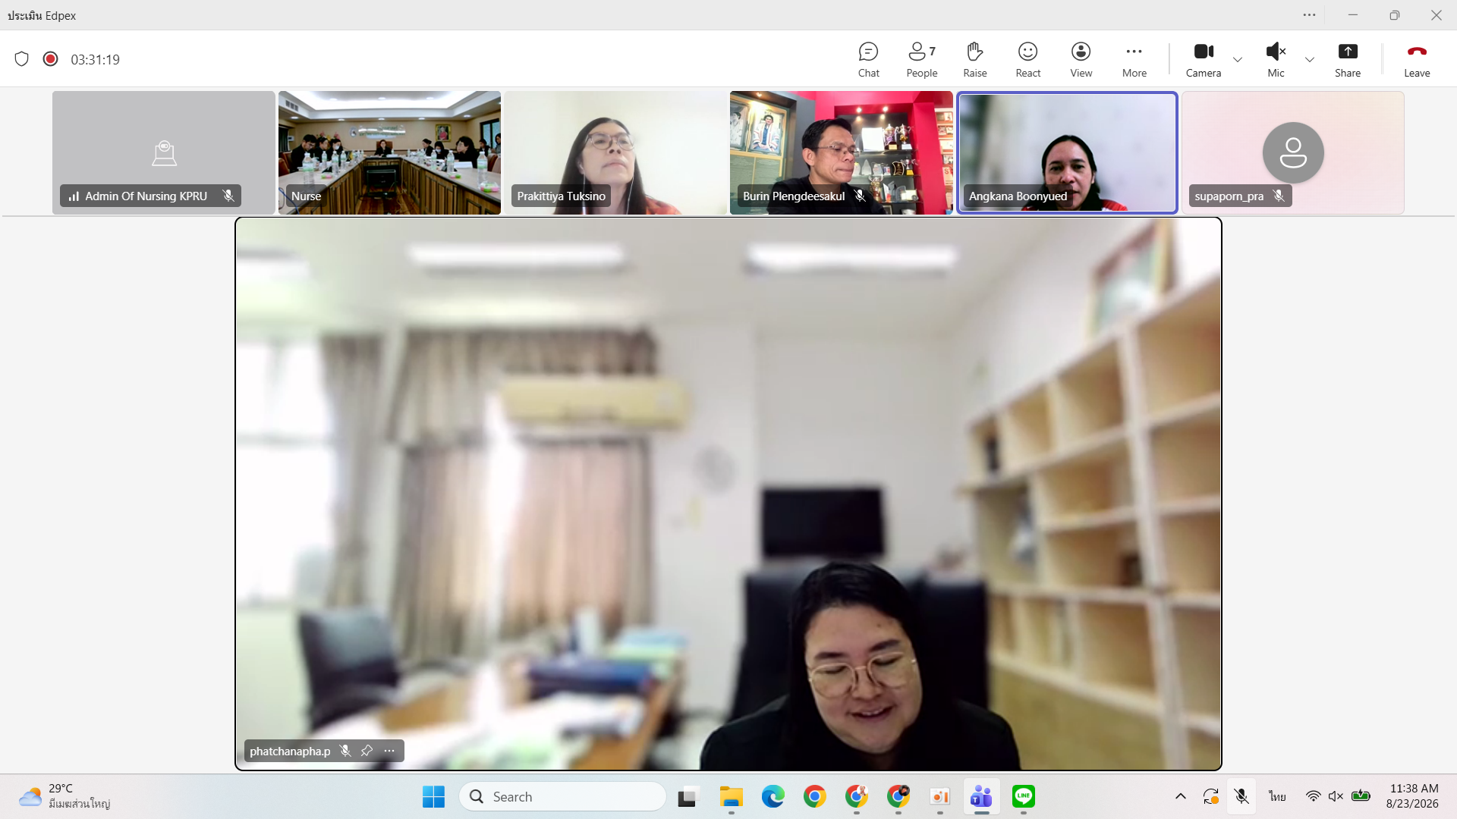
Task: Unmute the Mic button
Action: 1276,59
